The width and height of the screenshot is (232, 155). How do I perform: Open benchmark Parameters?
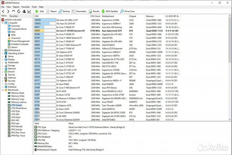point(79,11)
